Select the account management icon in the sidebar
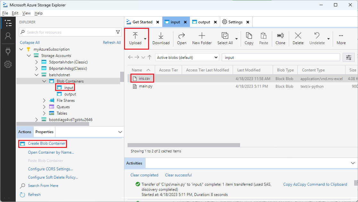The width and height of the screenshot is (358, 202). (8, 36)
